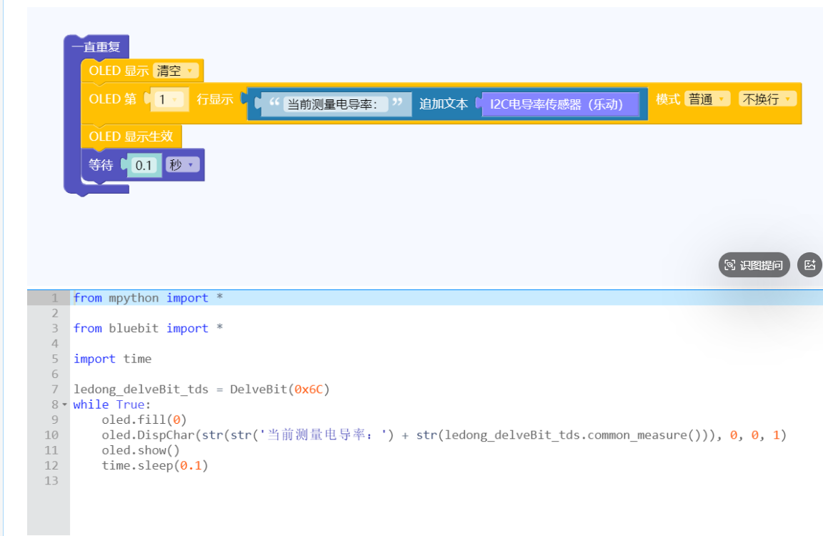Select the OLED 显示生效 block
823x536 pixels.
coord(131,137)
